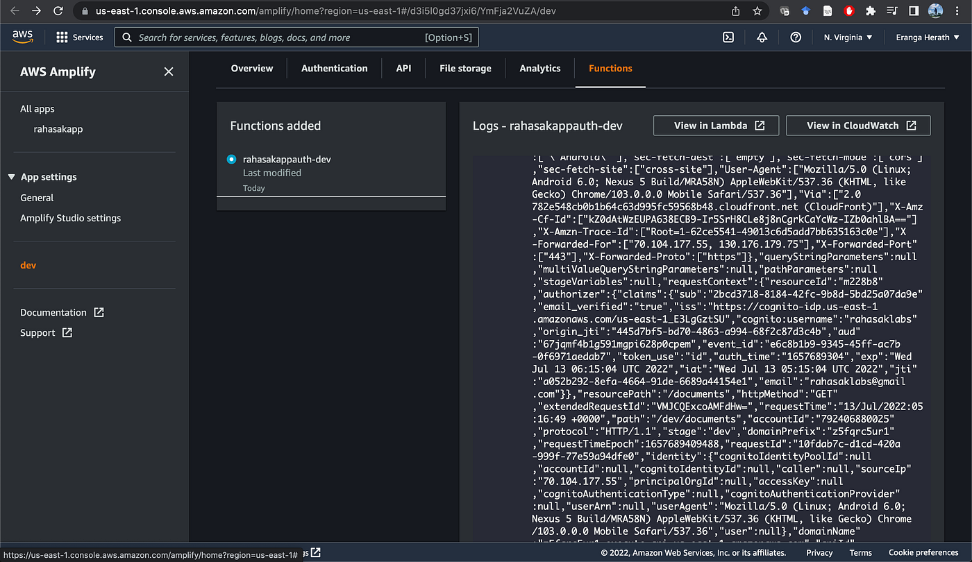This screenshot has height=562, width=972.
Task: Click the View in Lambda button
Action: coord(716,126)
